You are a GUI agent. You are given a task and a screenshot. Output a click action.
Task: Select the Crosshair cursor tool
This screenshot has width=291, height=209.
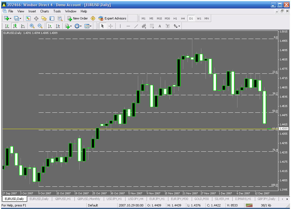(x=111, y=26)
